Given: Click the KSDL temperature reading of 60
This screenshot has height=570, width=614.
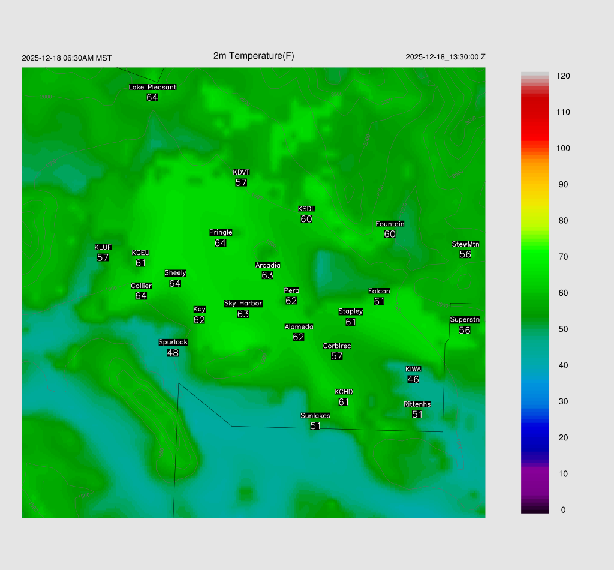Looking at the screenshot, I should [306, 220].
